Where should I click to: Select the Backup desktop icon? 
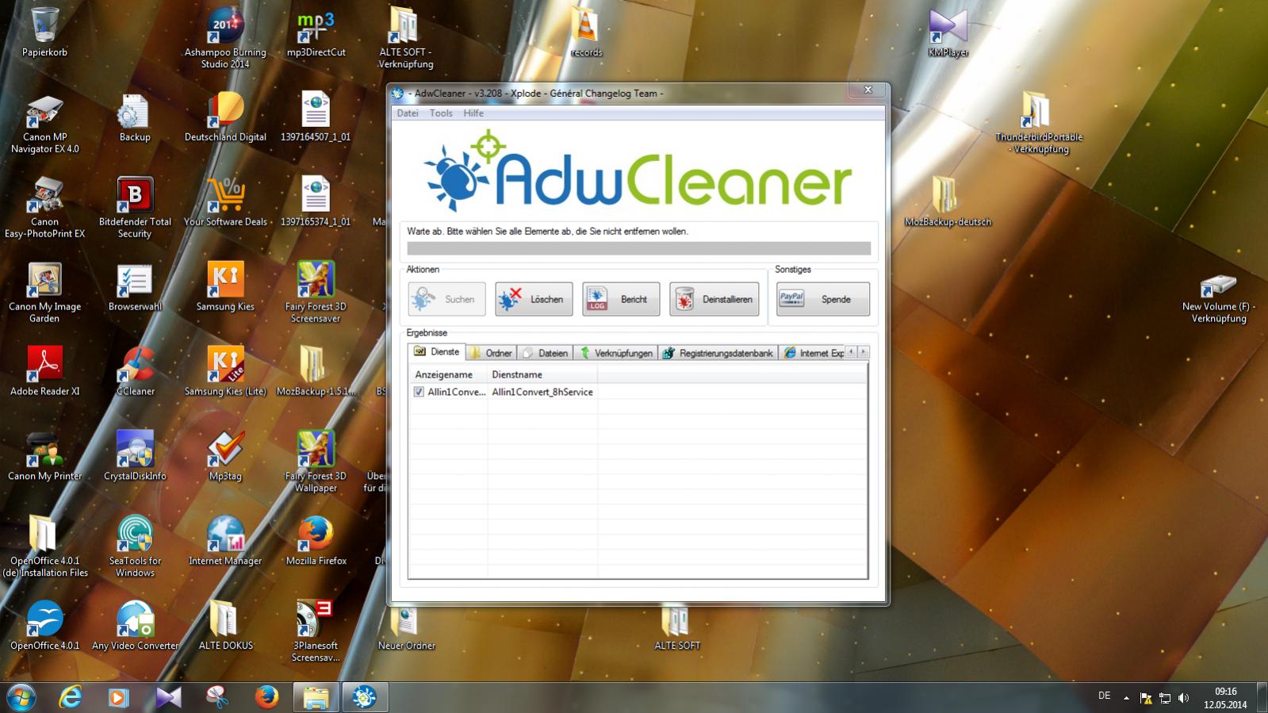tap(135, 117)
